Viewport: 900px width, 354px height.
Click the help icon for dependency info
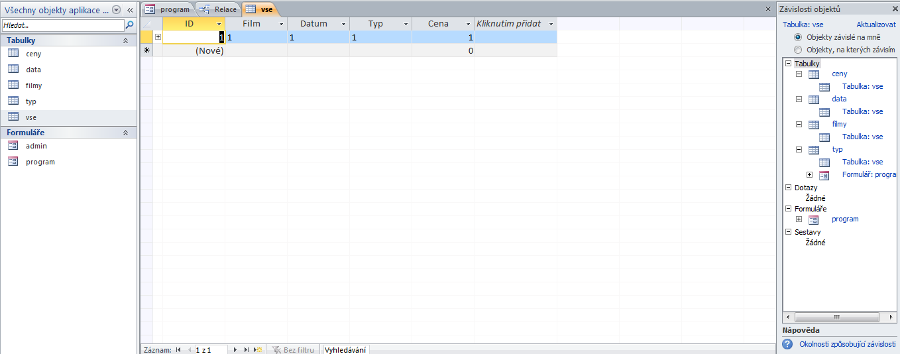[x=787, y=344]
